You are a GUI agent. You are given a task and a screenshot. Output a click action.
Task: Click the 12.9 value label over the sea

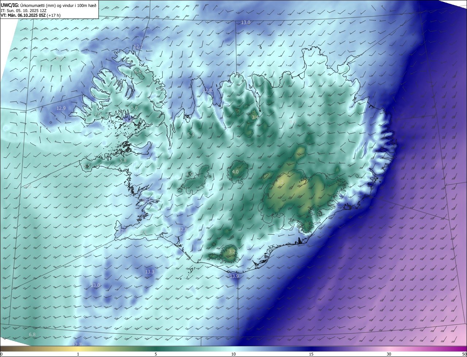(x=61, y=108)
